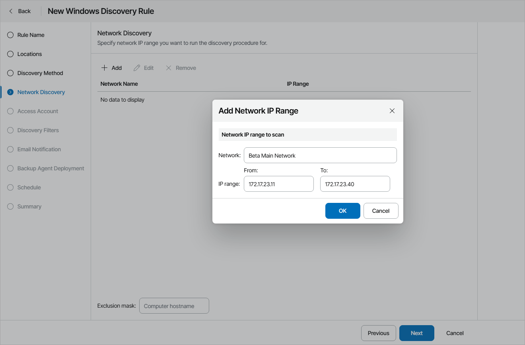Click the plus Add icon

pyautogui.click(x=104, y=68)
